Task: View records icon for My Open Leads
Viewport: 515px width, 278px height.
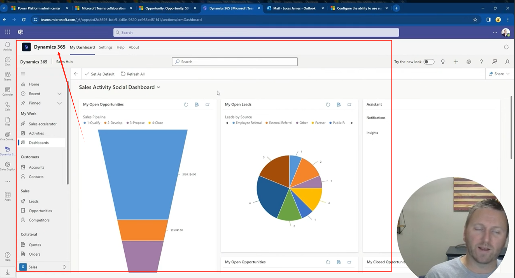Action: (339, 105)
